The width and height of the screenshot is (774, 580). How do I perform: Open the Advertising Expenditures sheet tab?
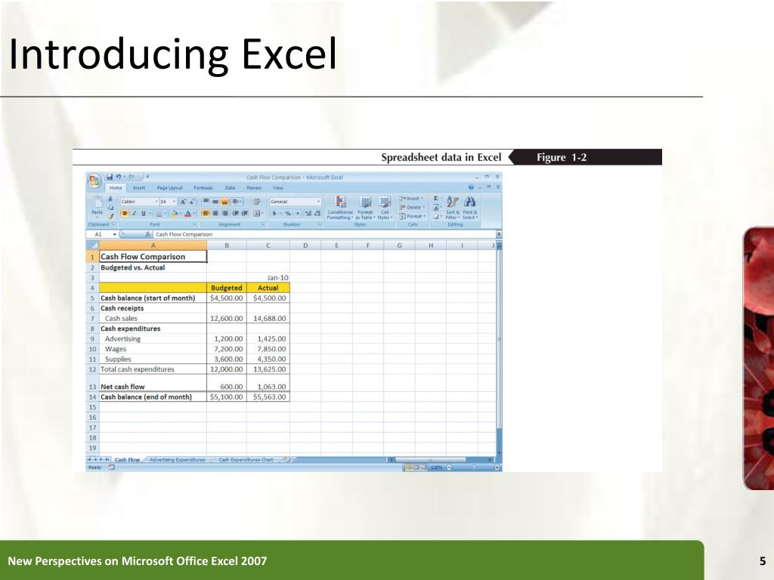177,460
